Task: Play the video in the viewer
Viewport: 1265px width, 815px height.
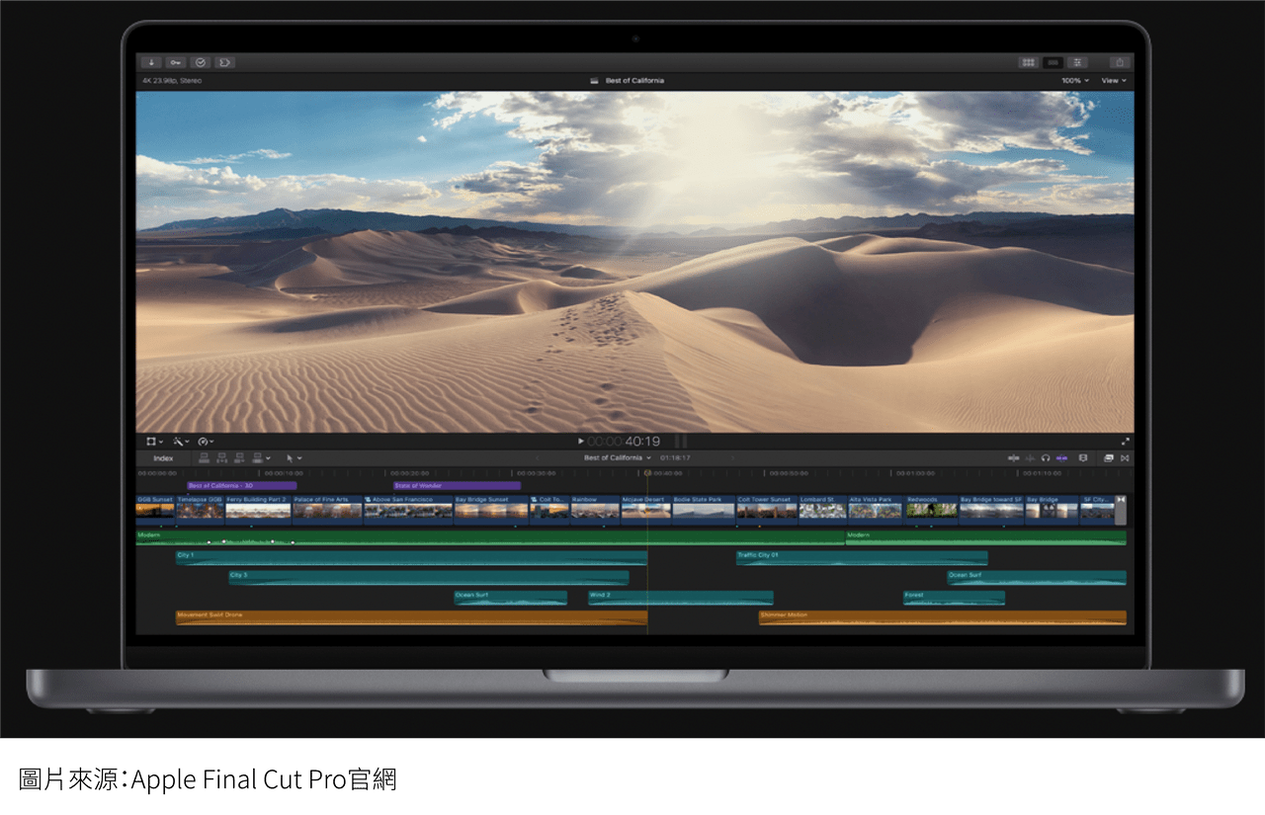Action: 581,442
